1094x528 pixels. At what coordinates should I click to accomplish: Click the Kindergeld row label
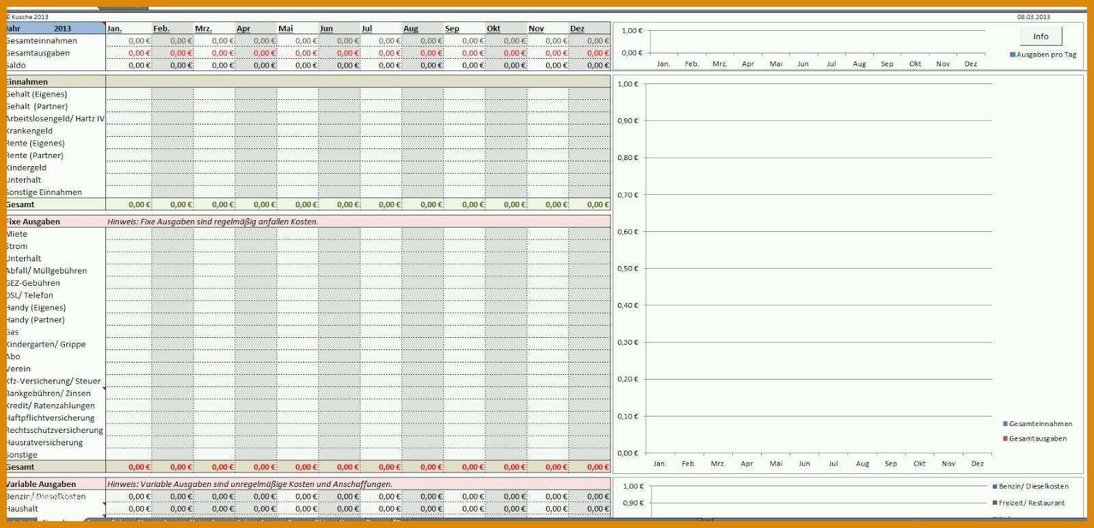tap(26, 168)
